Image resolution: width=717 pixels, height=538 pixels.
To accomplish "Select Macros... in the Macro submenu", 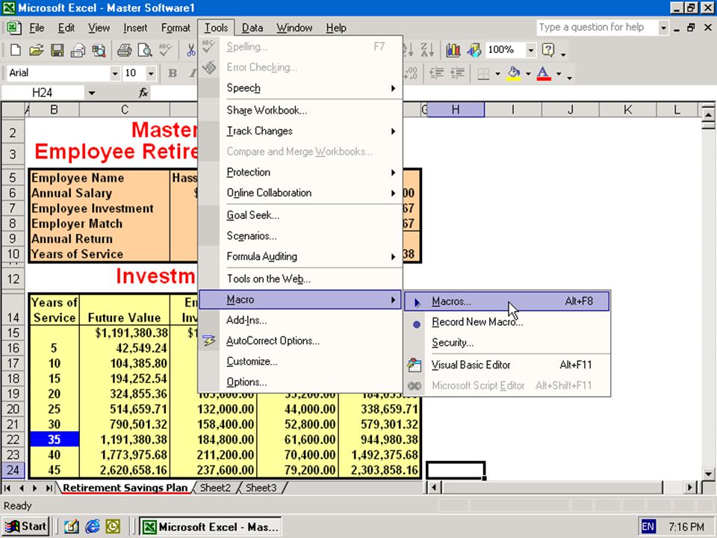I will pyautogui.click(x=506, y=301).
